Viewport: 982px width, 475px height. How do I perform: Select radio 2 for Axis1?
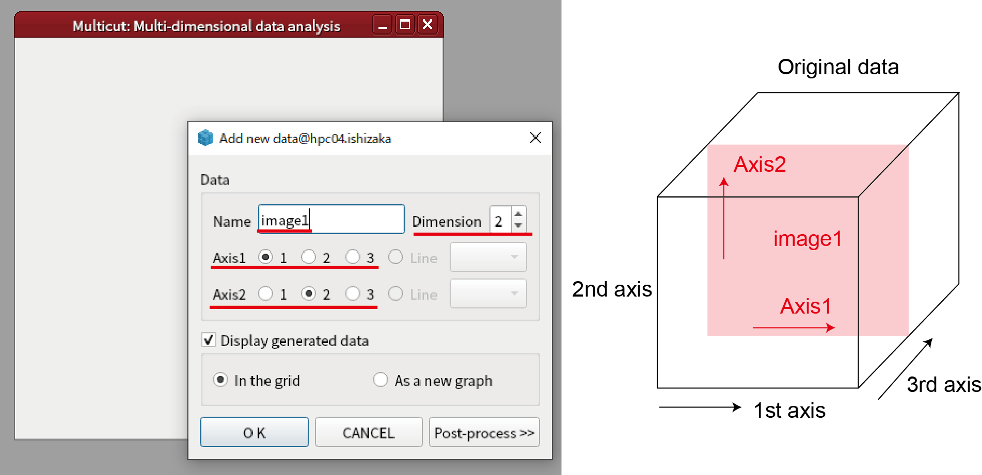tap(308, 257)
